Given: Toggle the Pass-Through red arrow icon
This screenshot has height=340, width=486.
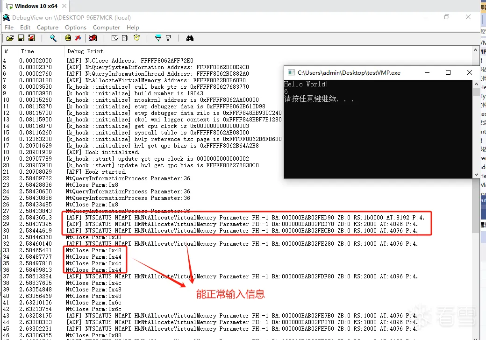Looking at the screenshot, I should click(x=78, y=38).
